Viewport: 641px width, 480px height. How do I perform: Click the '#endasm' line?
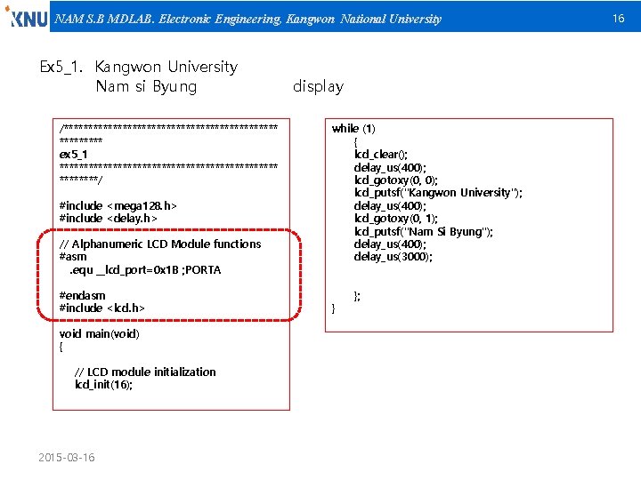(x=82, y=295)
